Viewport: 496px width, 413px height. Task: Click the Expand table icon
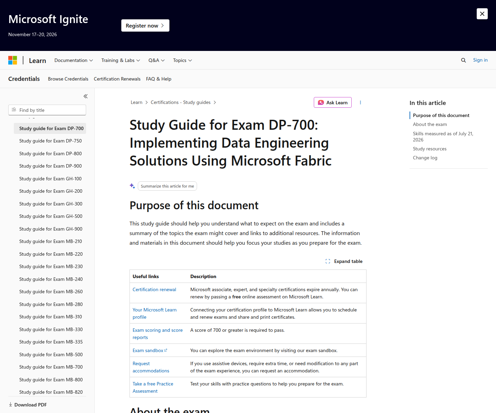(x=328, y=261)
